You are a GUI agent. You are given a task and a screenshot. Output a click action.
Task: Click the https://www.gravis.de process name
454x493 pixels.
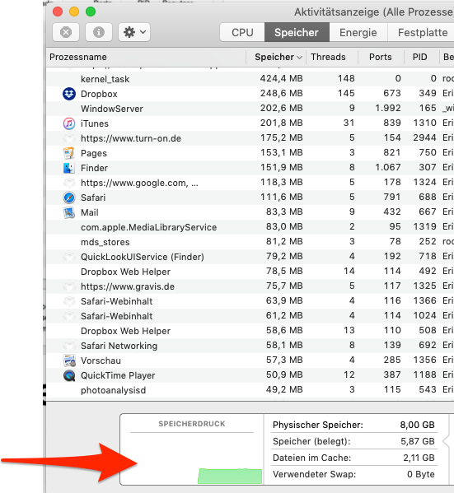[128, 286]
